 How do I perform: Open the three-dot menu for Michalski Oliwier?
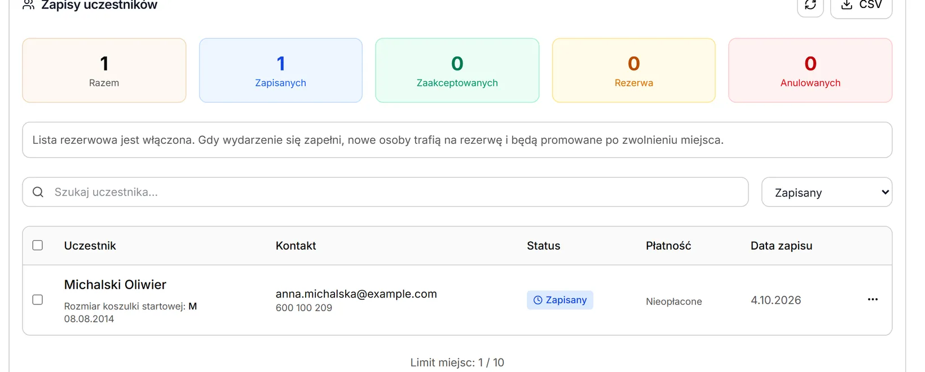click(873, 299)
